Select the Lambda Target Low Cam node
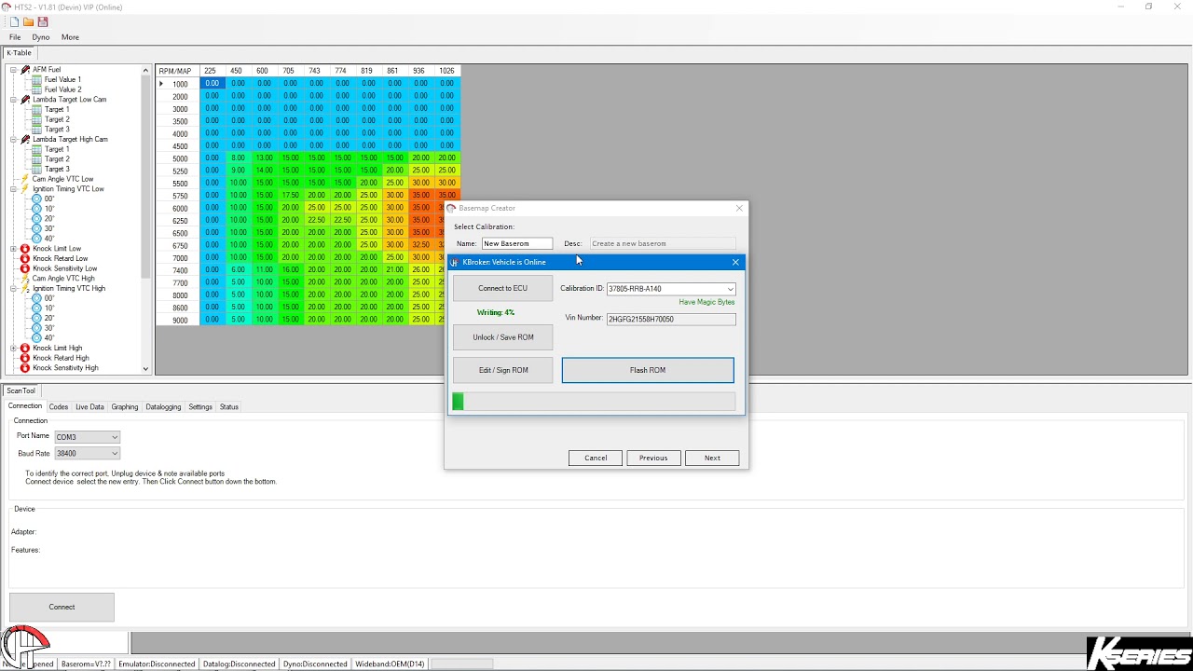 pos(69,100)
